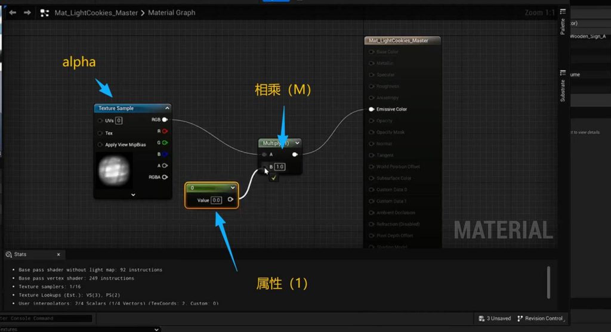Click the blue B channel output pin
Screen dimensions: 611x332
point(165,154)
